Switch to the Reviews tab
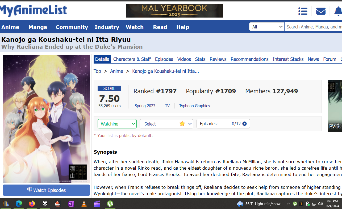Screen dimensions: 342x209 218,59
